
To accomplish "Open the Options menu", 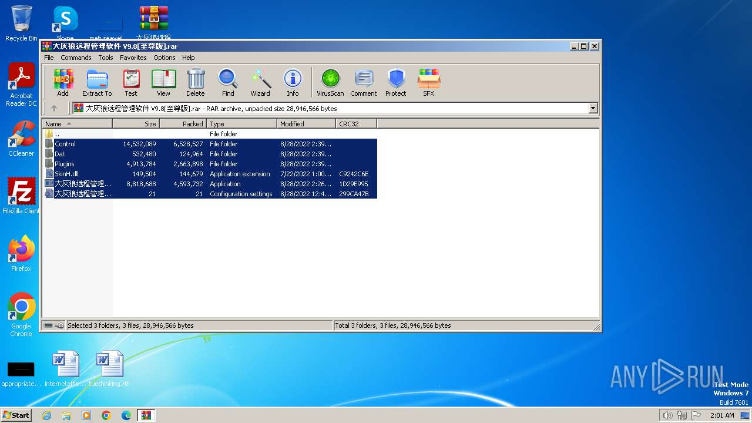I will pyautogui.click(x=164, y=58).
